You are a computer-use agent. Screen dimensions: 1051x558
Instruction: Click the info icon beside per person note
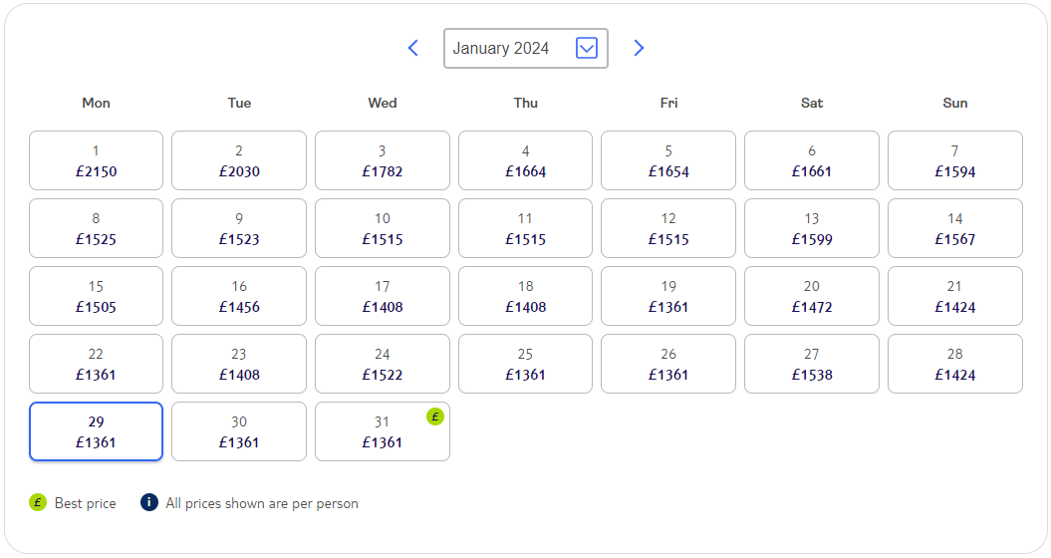point(148,502)
